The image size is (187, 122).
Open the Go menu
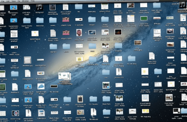[19, 1]
